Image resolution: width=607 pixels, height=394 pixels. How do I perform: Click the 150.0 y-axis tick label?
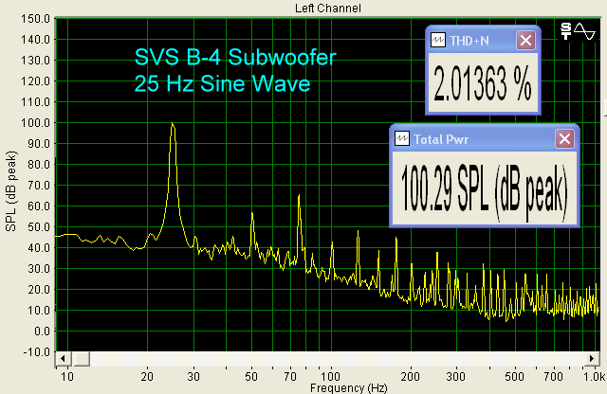pyautogui.click(x=36, y=19)
